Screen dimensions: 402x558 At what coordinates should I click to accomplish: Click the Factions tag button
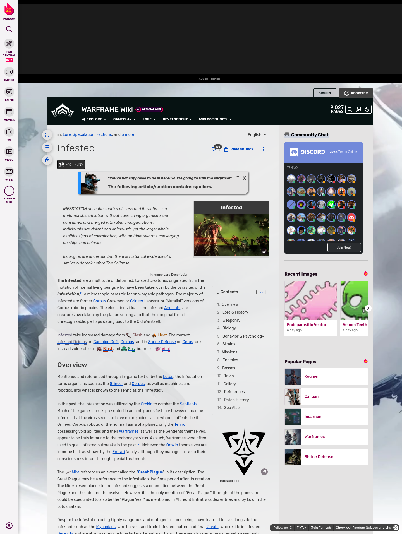[71, 165]
